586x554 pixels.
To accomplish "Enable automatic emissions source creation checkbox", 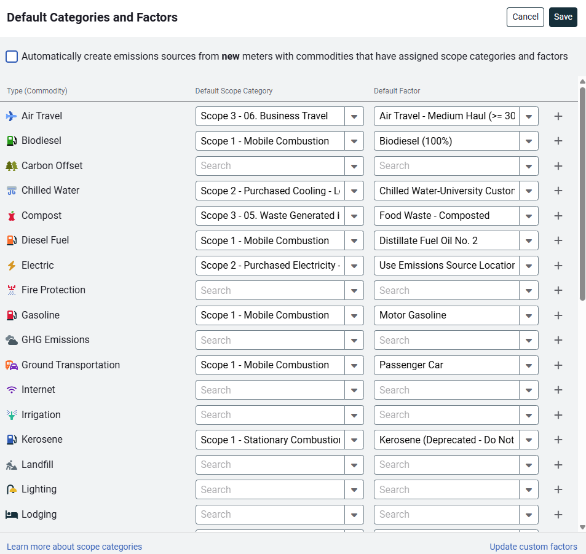I will coord(12,57).
